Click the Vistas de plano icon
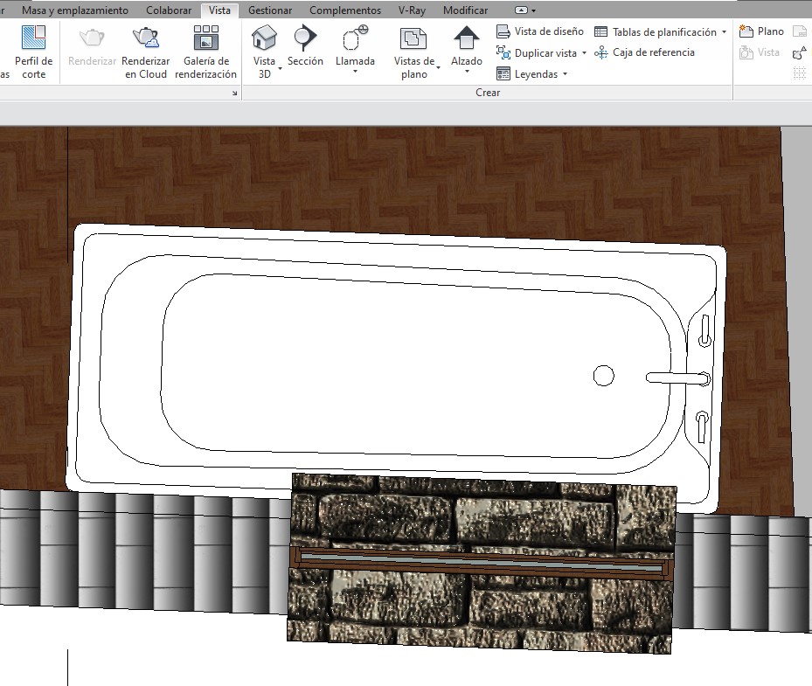The image size is (812, 686). (414, 39)
